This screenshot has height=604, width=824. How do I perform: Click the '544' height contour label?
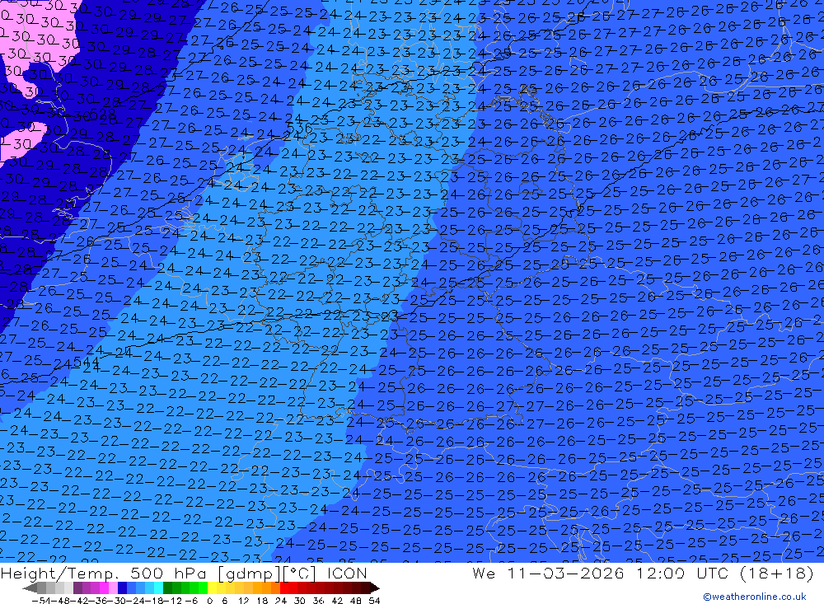(x=87, y=361)
